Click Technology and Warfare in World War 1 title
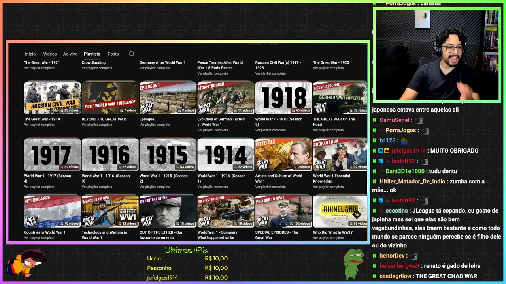Screen dimensions: 506x284 click(x=104, y=235)
